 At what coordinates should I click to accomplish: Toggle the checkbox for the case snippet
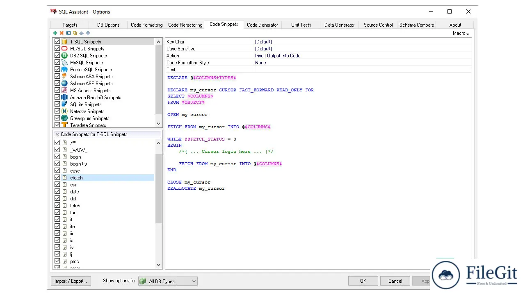[57, 171]
